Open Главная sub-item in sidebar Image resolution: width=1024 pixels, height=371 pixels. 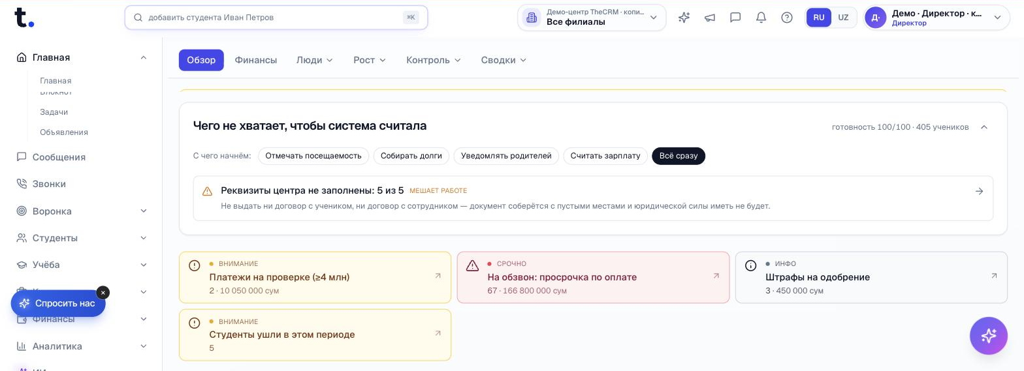[56, 81]
